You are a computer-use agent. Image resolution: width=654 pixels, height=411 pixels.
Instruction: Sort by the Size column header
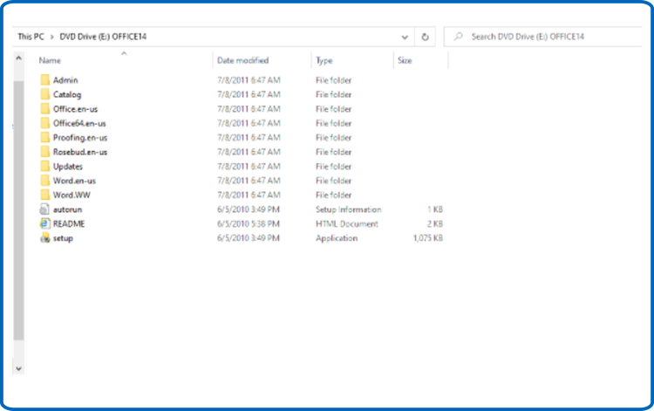point(405,60)
